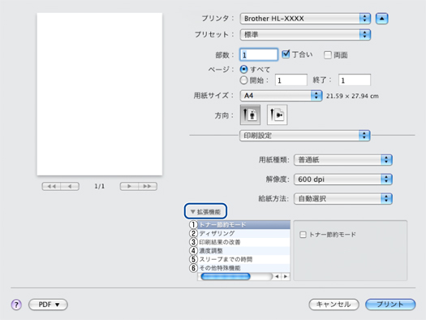The width and height of the screenshot is (426, 320).
Task: Open the 印刷設定 panel dropdown
Action: (x=304, y=136)
